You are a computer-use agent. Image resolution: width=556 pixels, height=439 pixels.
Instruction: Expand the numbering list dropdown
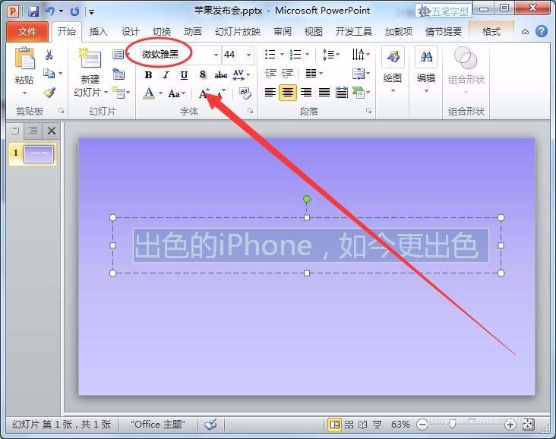point(307,54)
